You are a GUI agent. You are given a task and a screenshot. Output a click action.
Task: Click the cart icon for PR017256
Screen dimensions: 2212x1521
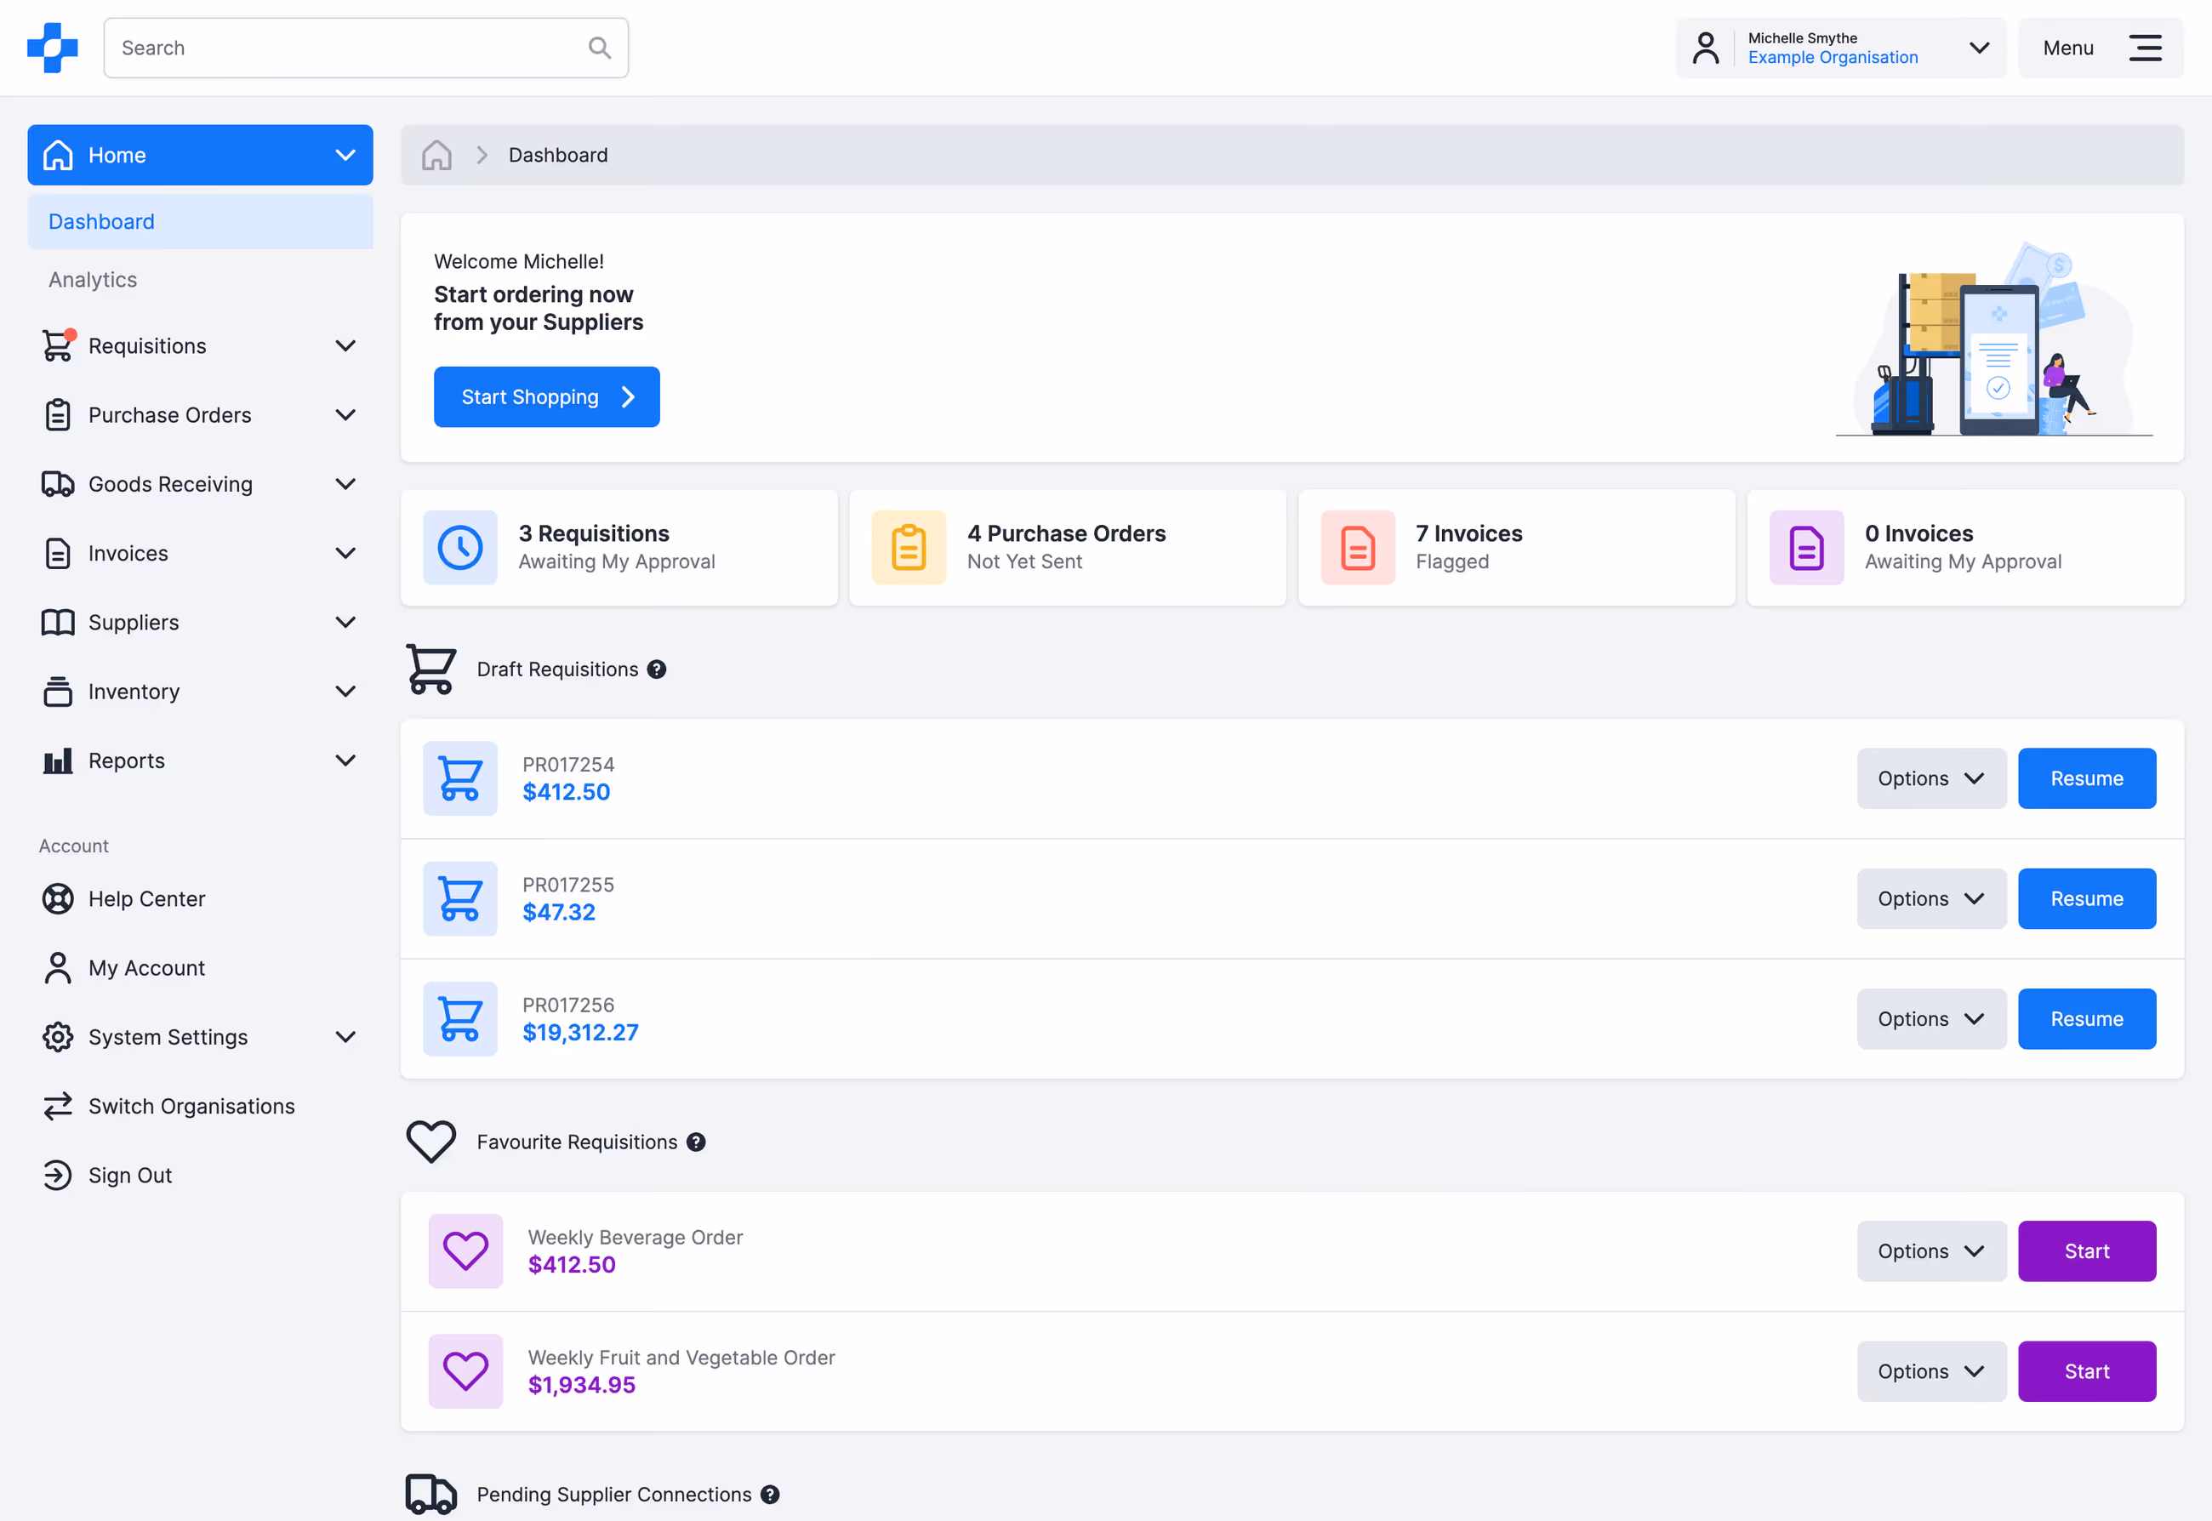point(460,1019)
